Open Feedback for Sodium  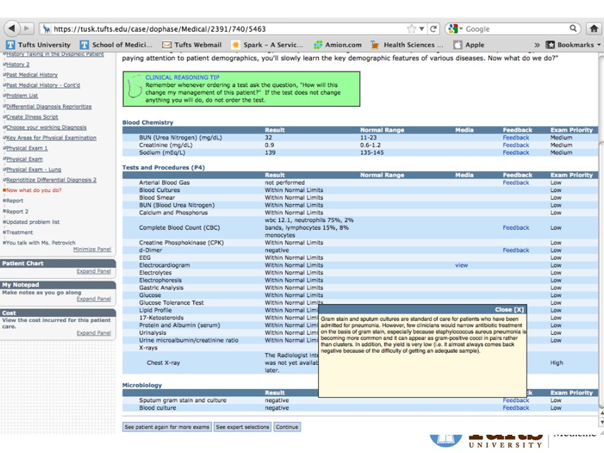516,152
